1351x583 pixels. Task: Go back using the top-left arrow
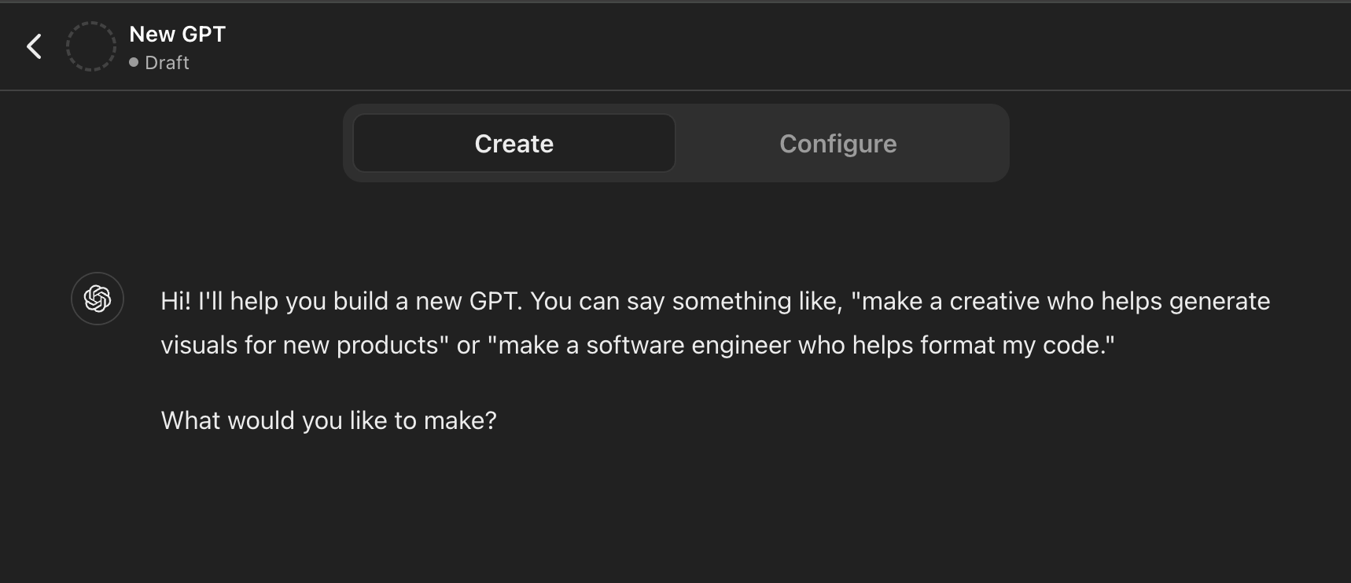pos(34,46)
